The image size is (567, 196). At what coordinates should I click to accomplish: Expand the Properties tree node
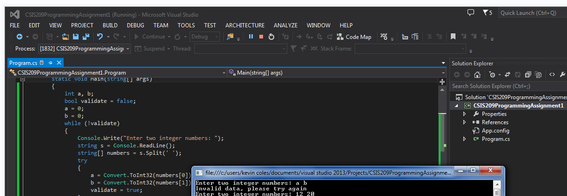[464, 114]
